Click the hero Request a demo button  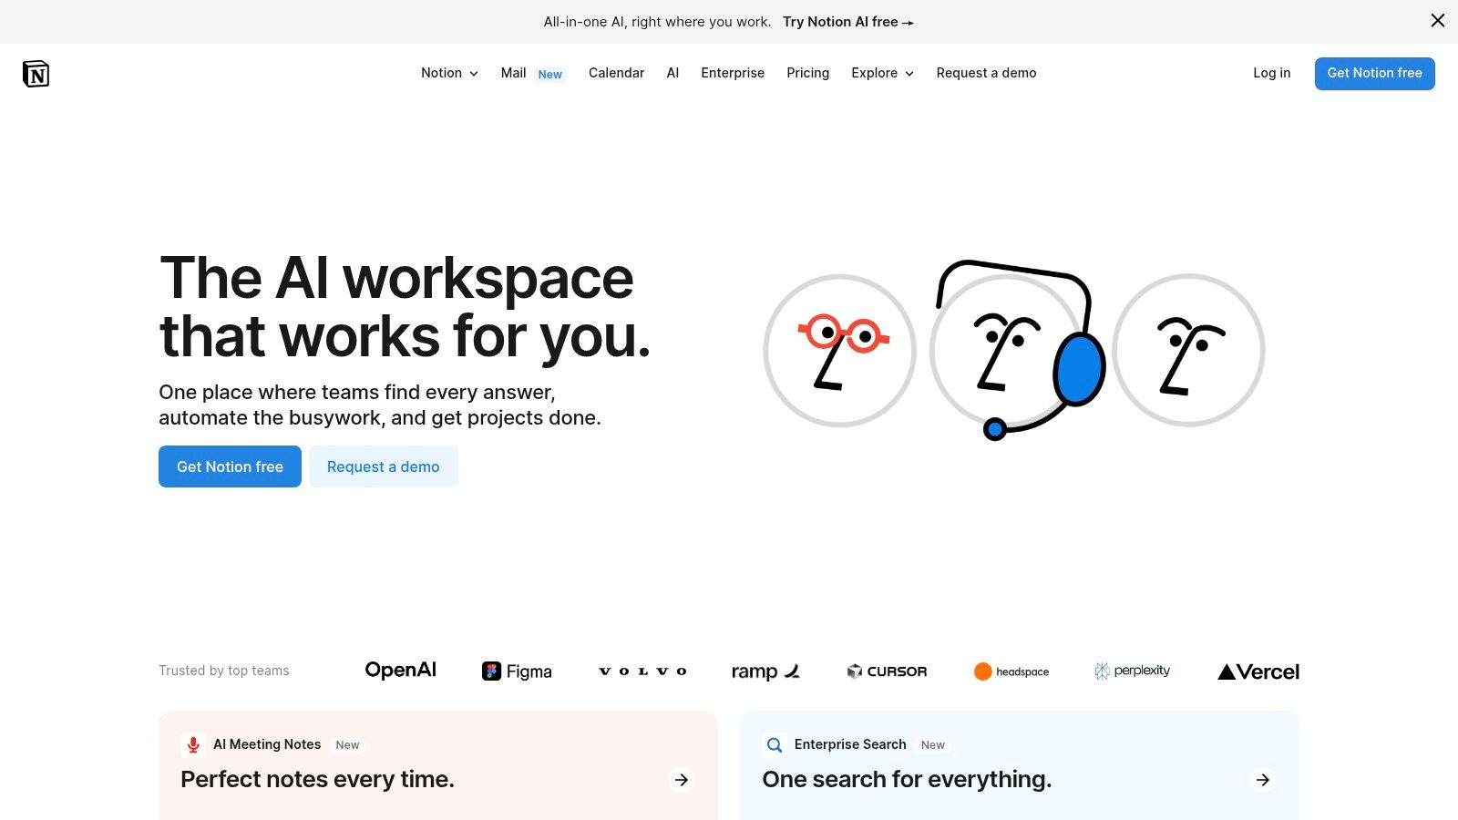click(x=383, y=466)
